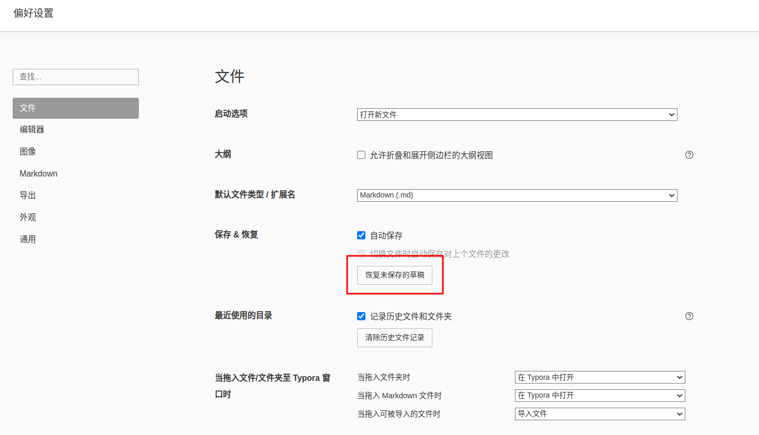Toggle the 自动保存 checkbox

(x=361, y=235)
